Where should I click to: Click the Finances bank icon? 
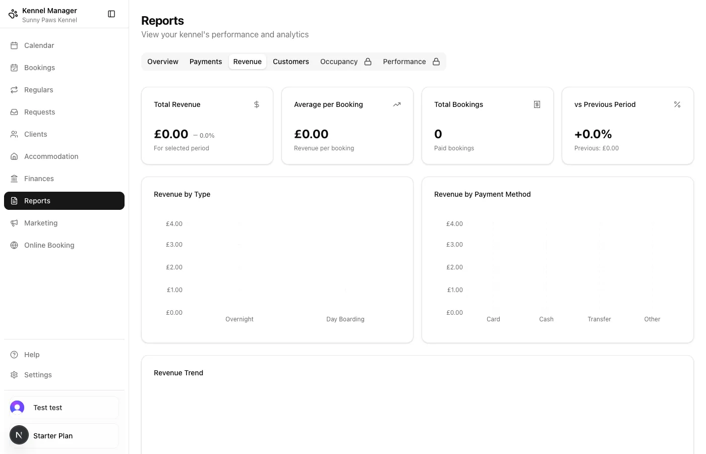[x=15, y=179]
